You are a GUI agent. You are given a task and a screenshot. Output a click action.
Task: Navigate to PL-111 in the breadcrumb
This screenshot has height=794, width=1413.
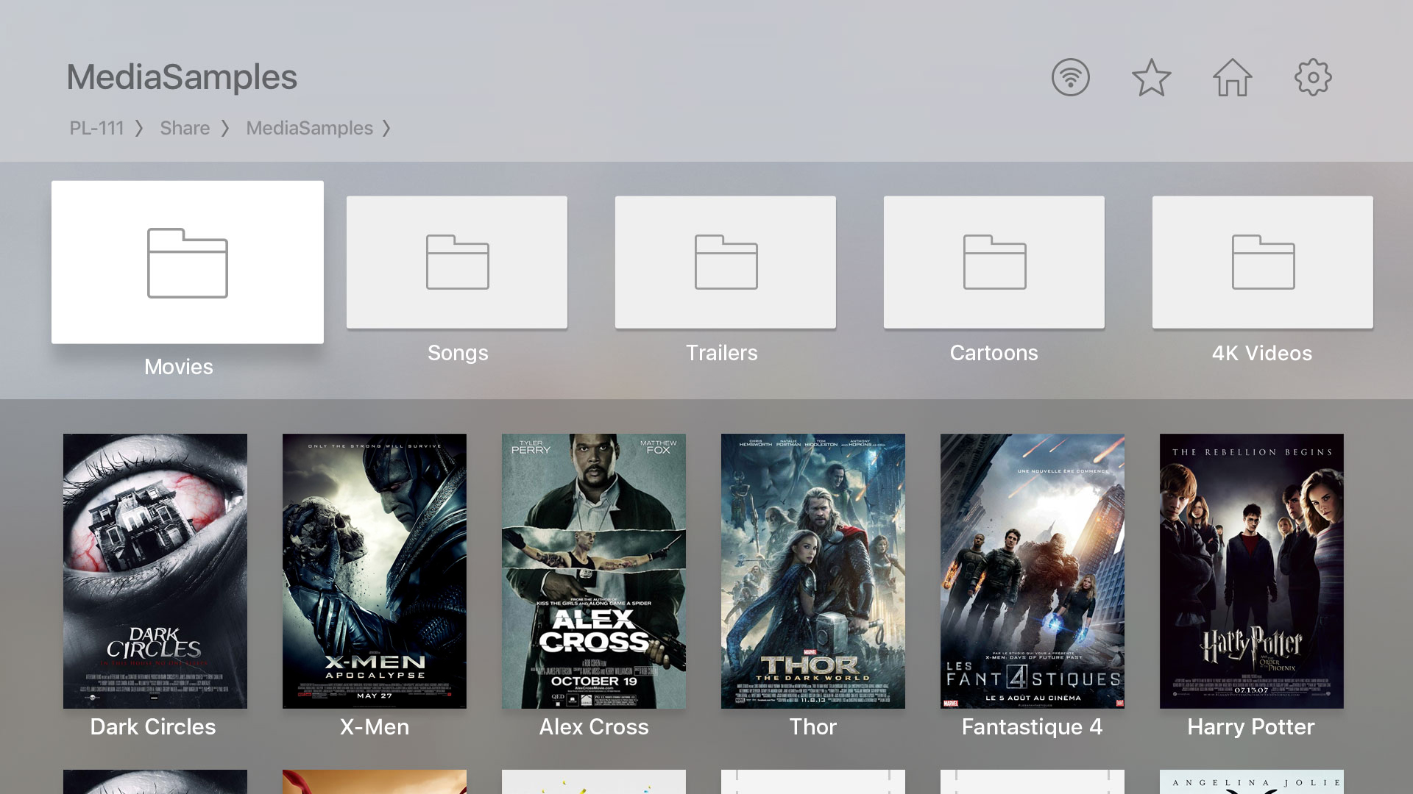click(96, 128)
